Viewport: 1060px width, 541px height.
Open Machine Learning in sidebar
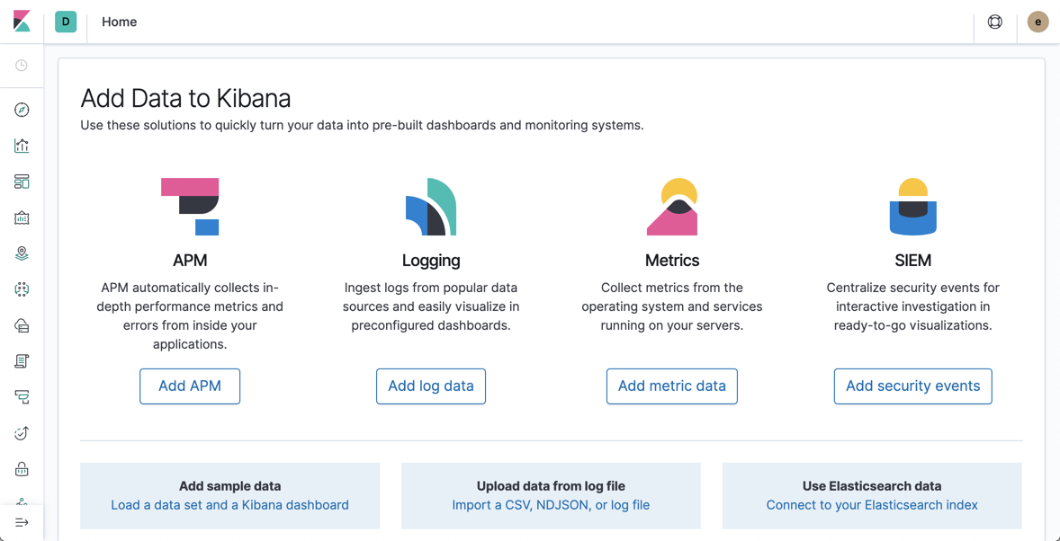click(x=22, y=289)
